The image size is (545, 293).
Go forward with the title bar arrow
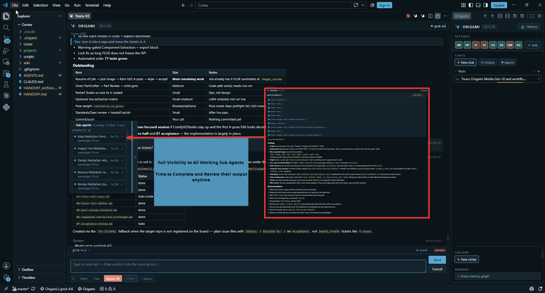[191, 5]
